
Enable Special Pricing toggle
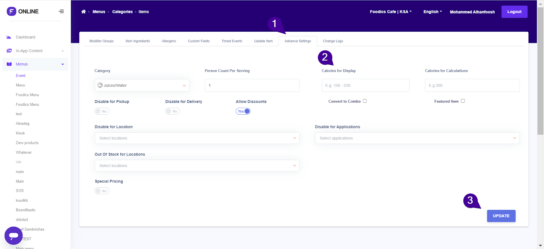click(102, 191)
